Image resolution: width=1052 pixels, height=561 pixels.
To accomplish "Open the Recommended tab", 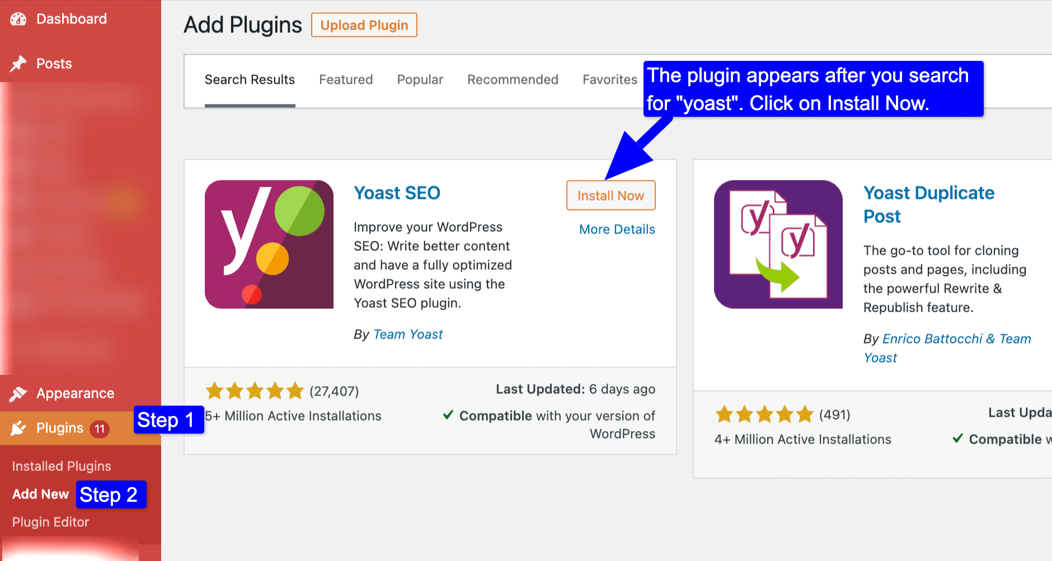I will point(513,79).
